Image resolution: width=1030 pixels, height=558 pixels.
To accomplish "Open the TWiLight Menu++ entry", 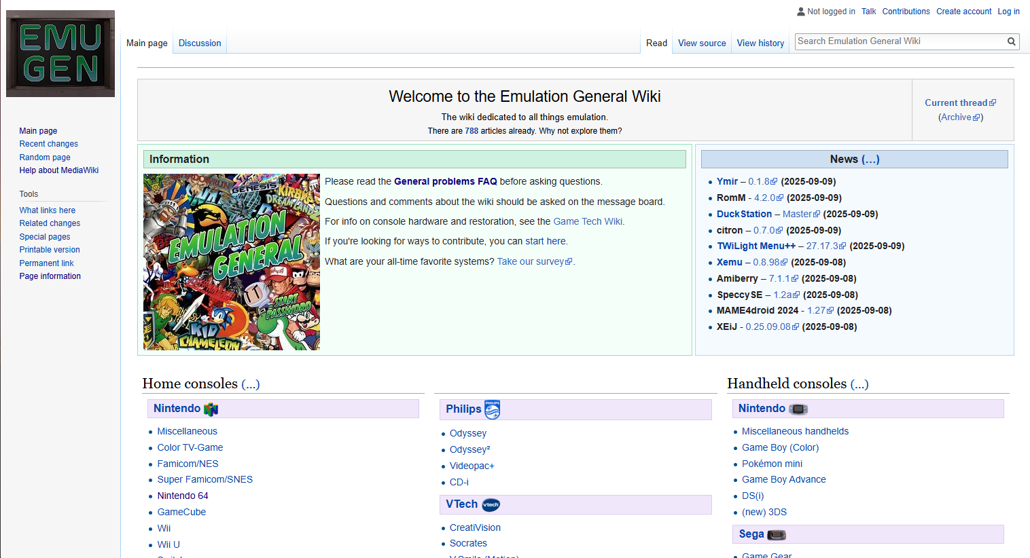I will pos(756,246).
